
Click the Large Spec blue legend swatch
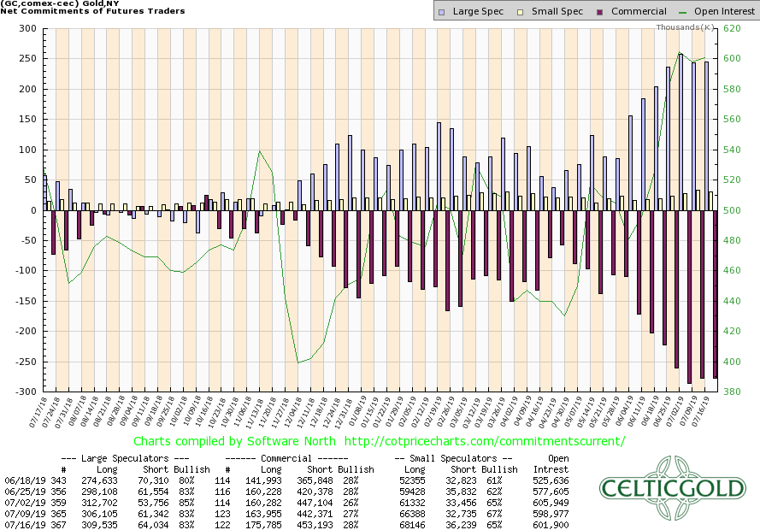(440, 11)
